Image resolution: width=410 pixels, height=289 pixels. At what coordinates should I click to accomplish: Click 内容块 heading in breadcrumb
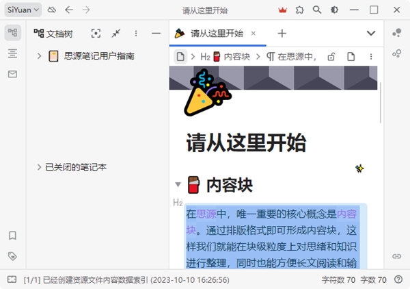click(225, 57)
